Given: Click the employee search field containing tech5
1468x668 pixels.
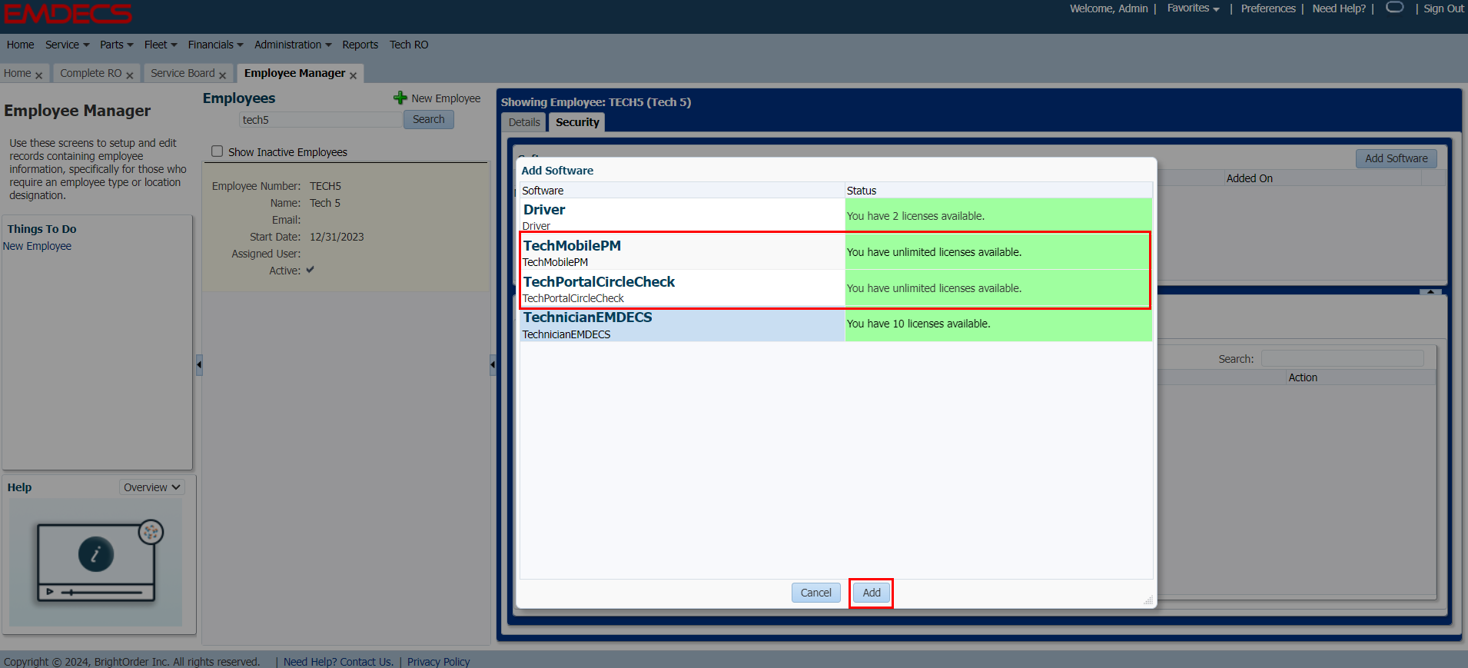Looking at the screenshot, I should tap(321, 119).
